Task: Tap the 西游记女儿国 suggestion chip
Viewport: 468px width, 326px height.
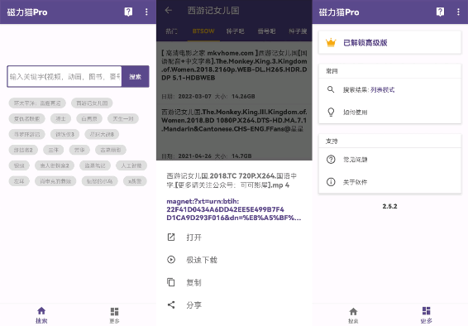Action: [92, 103]
